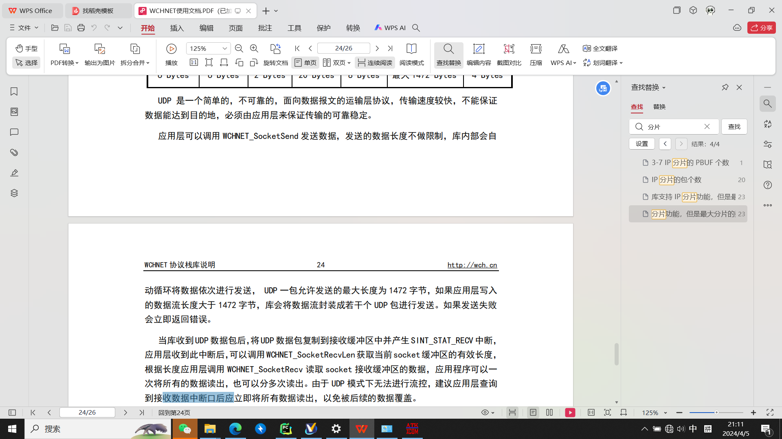Click 全文翻译 full translation
This screenshot has width=782, height=439.
pos(600,48)
